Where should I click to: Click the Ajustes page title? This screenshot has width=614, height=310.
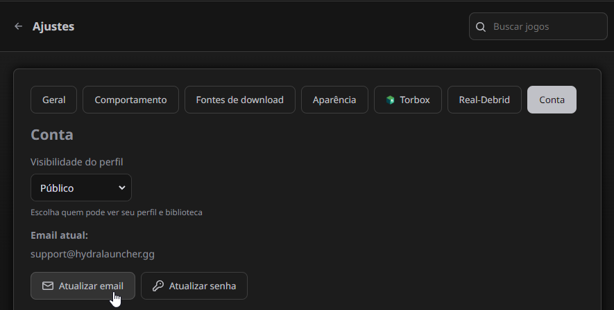(53, 26)
